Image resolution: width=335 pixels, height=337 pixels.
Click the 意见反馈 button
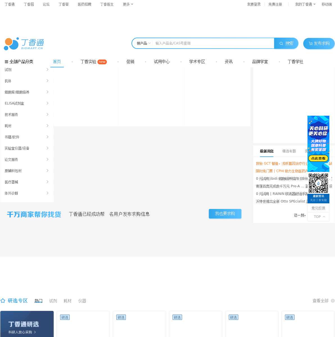[318, 208]
